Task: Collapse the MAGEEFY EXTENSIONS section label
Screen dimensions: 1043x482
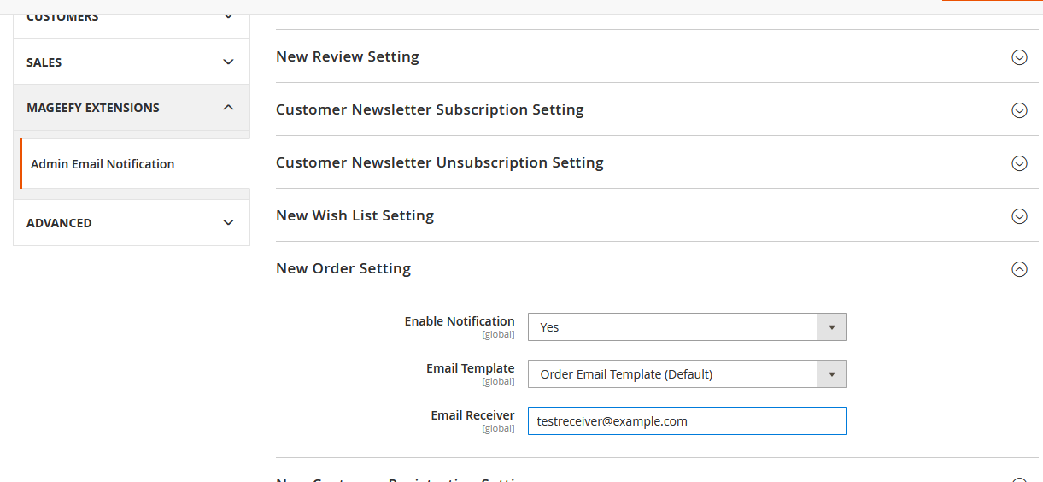Action: 93,108
